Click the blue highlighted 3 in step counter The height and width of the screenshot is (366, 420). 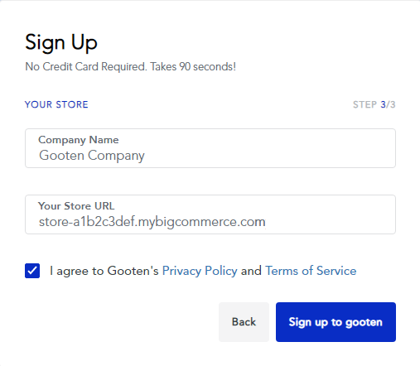click(384, 104)
